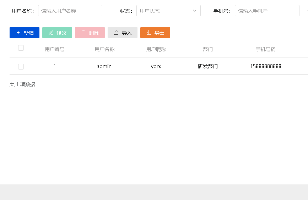This screenshot has height=200, width=308.
Task: Click the admin username cell
Action: (104, 66)
